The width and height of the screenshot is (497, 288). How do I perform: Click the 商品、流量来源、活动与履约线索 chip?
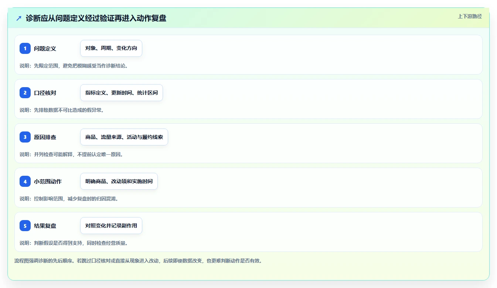click(x=124, y=137)
